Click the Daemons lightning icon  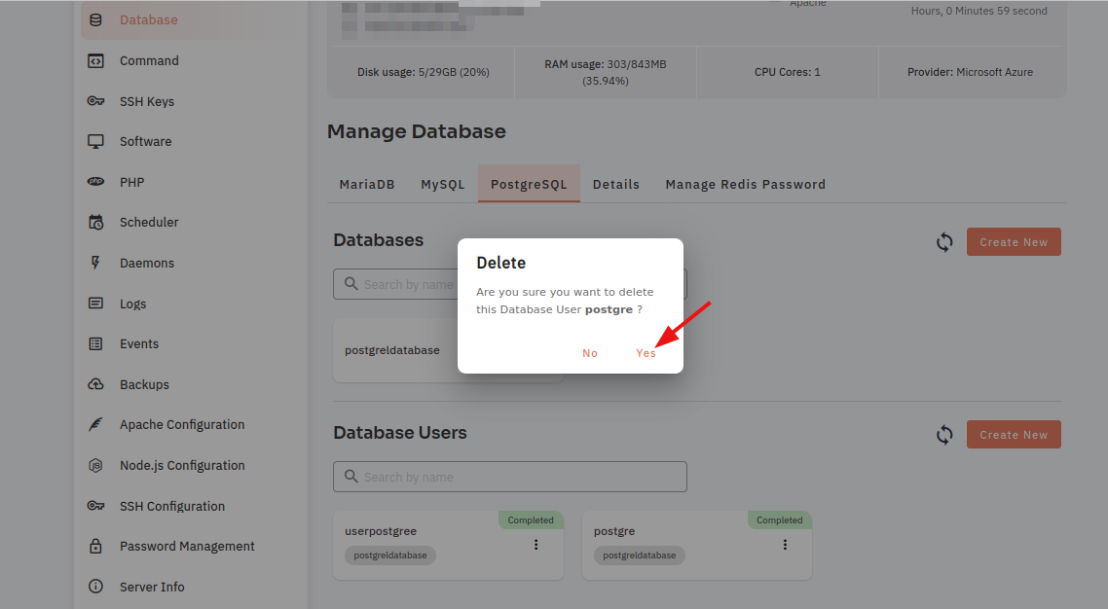[x=95, y=263]
